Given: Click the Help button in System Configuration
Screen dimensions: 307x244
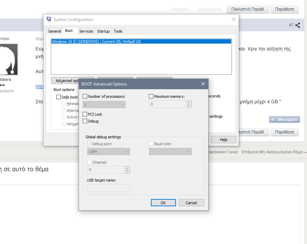Looking at the screenshot, I should 224,140.
